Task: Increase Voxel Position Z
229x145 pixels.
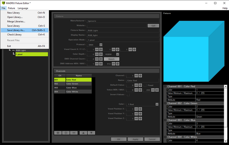Action: coord(140,119)
